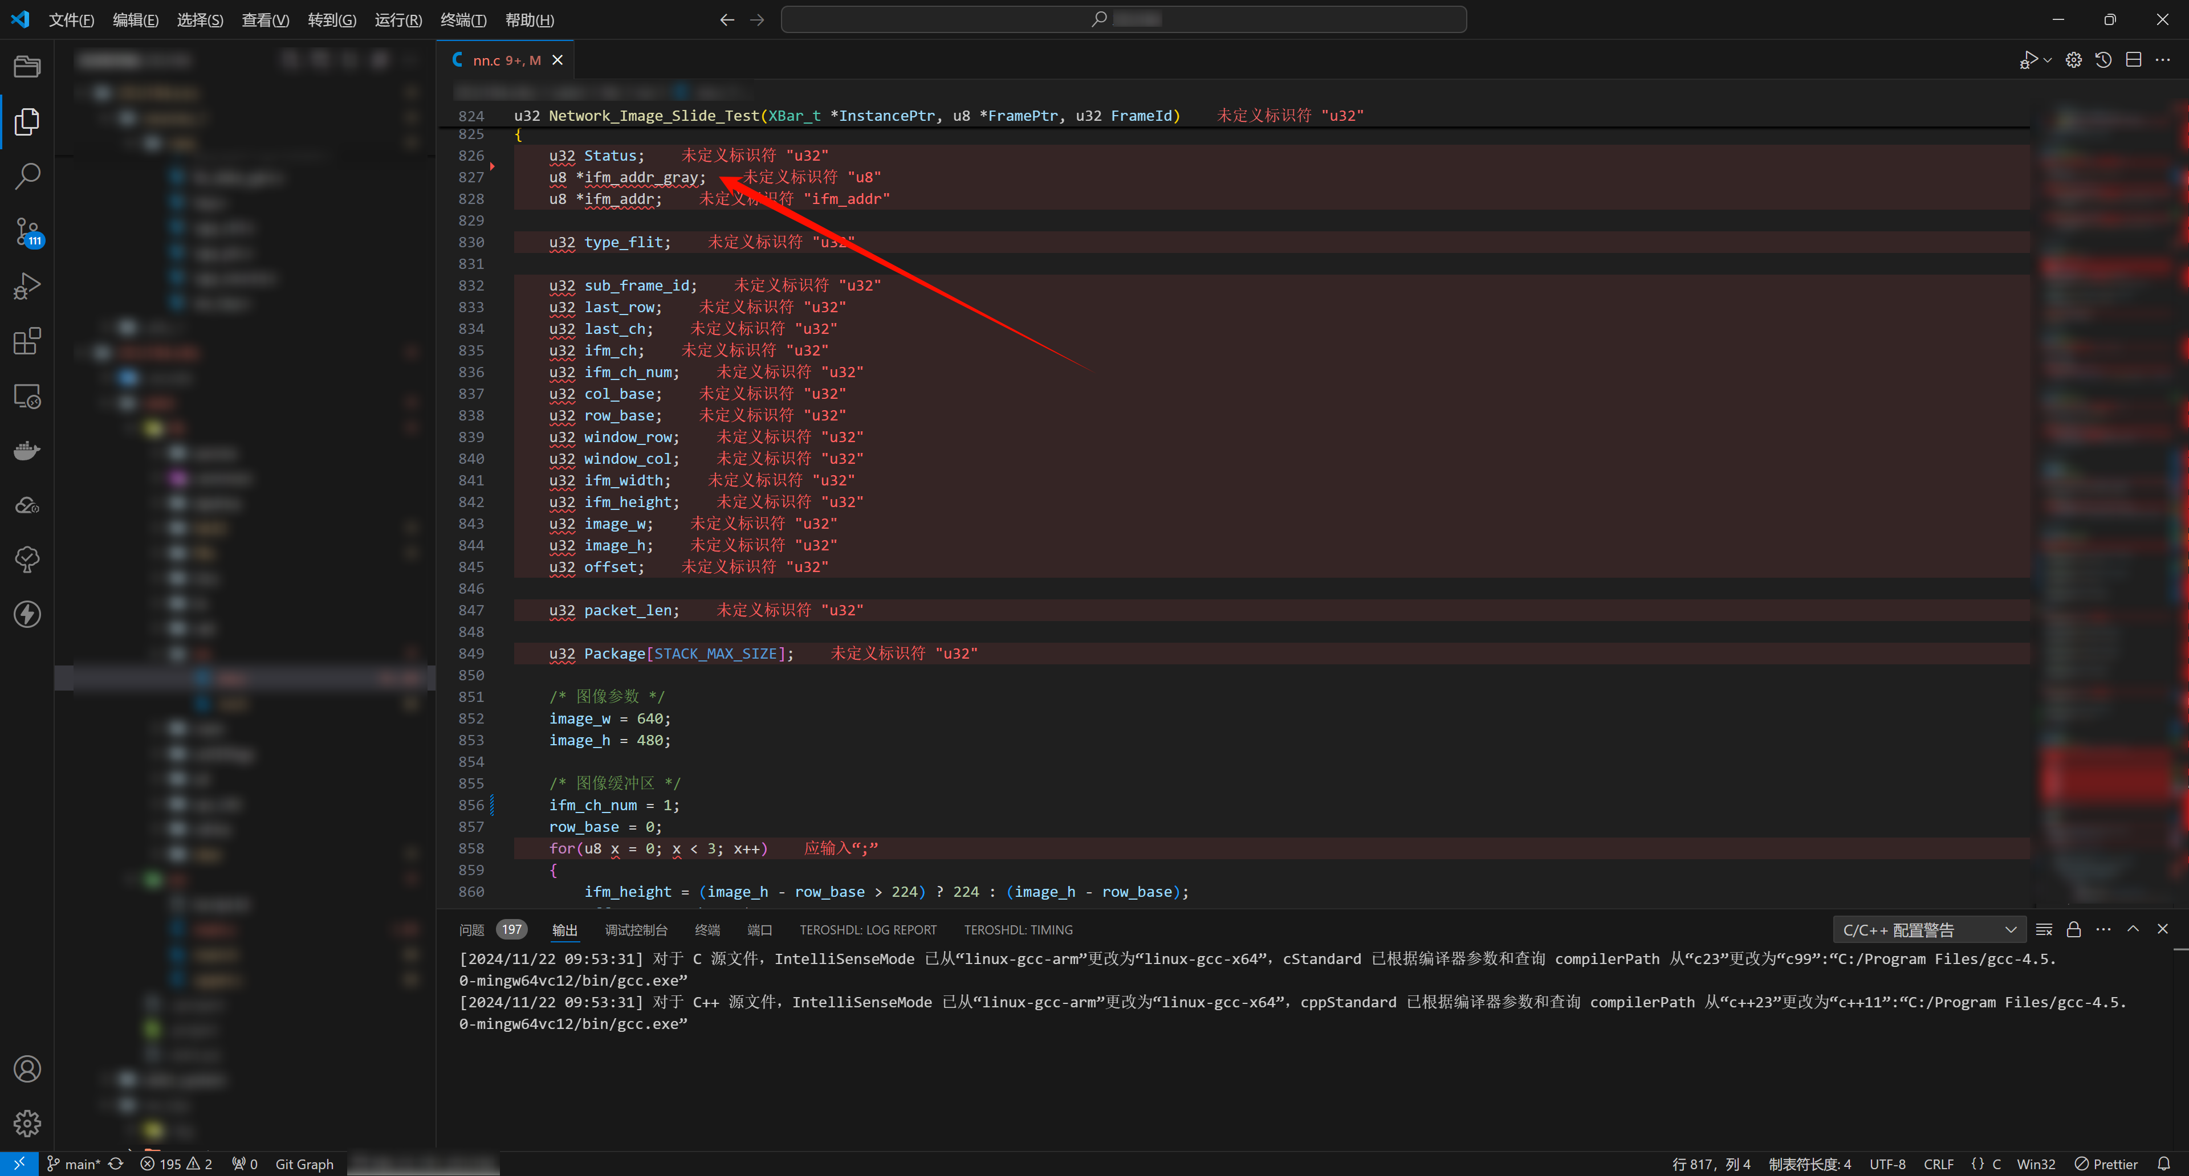Open the Accounts menu icon
The height and width of the screenshot is (1176, 2189).
coord(27,1069)
